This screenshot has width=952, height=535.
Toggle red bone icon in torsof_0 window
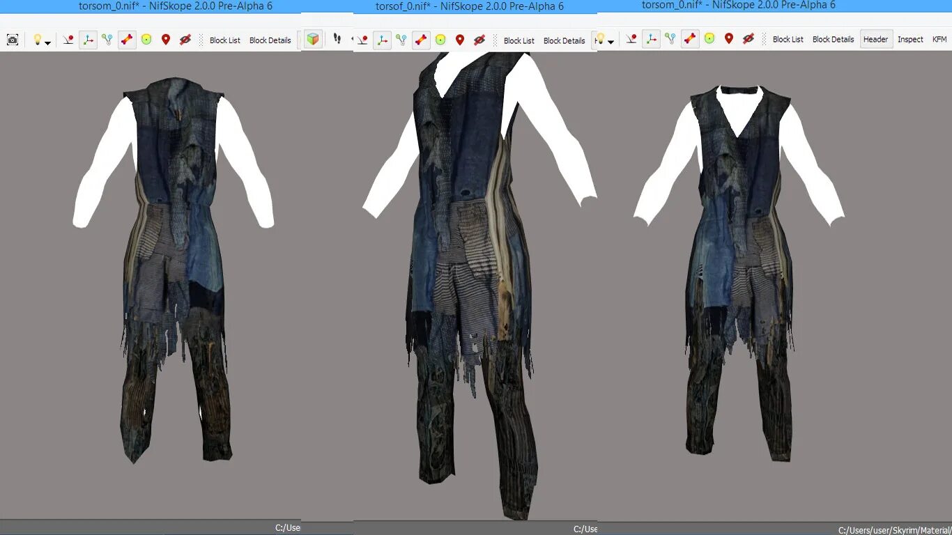point(421,40)
